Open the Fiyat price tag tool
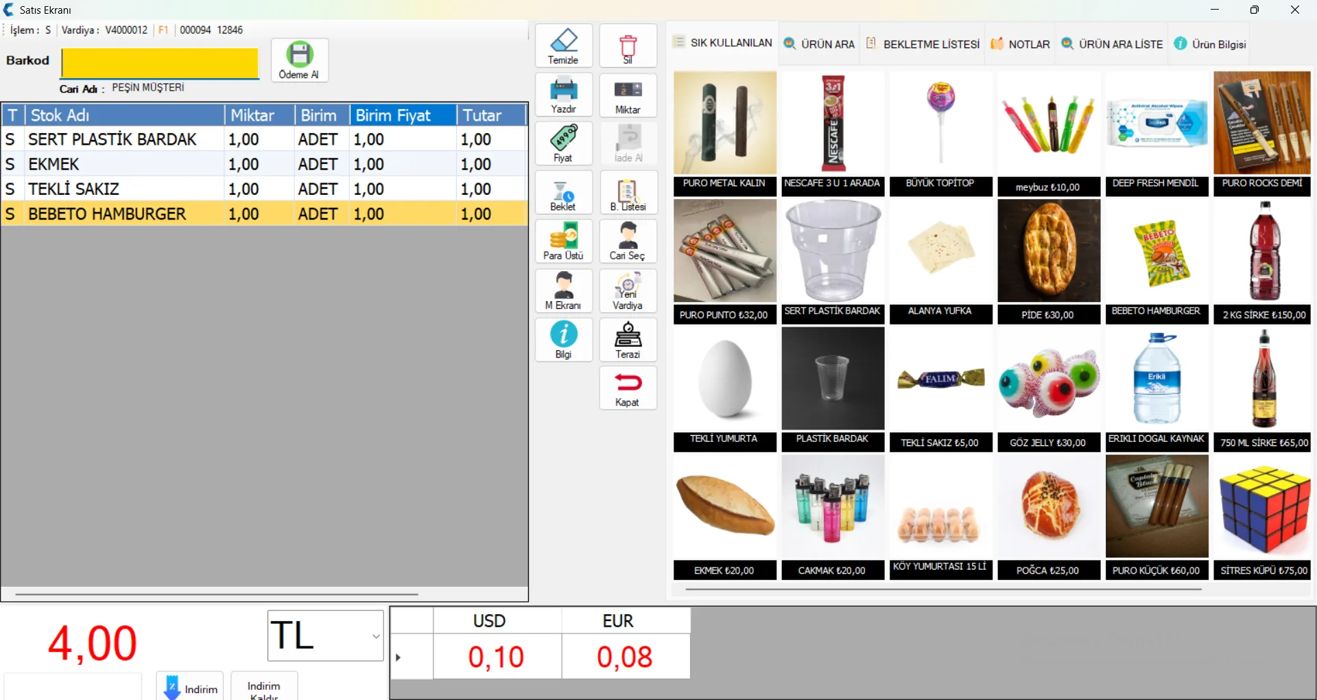The width and height of the screenshot is (1317, 700). click(x=563, y=143)
